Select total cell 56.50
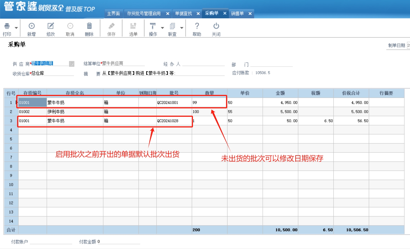Image resolution: width=410 pixels, height=249 pixels. click(x=351, y=121)
